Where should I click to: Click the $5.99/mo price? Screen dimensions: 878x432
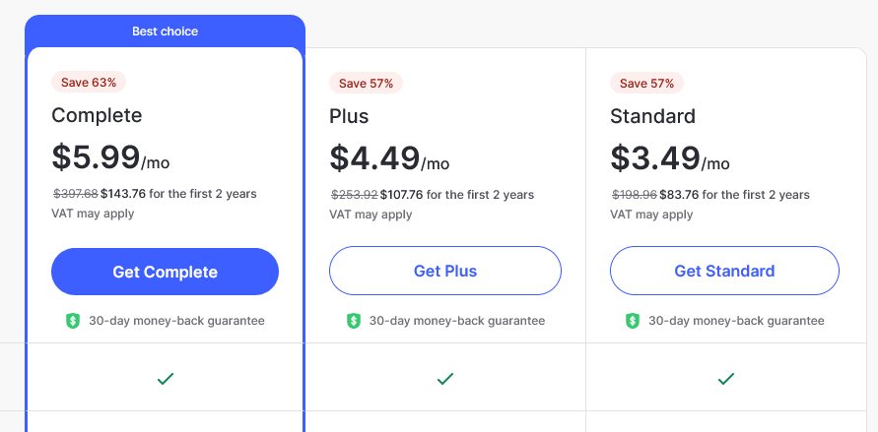pos(110,157)
